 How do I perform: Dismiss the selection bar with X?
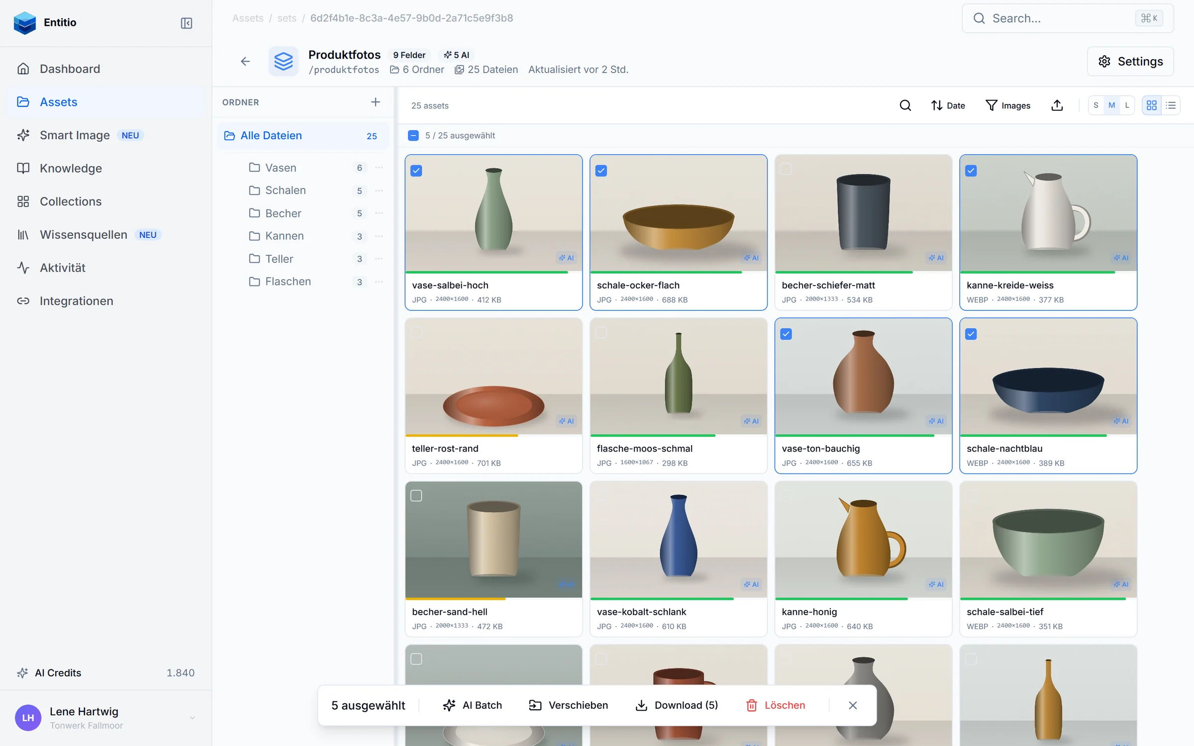click(853, 705)
